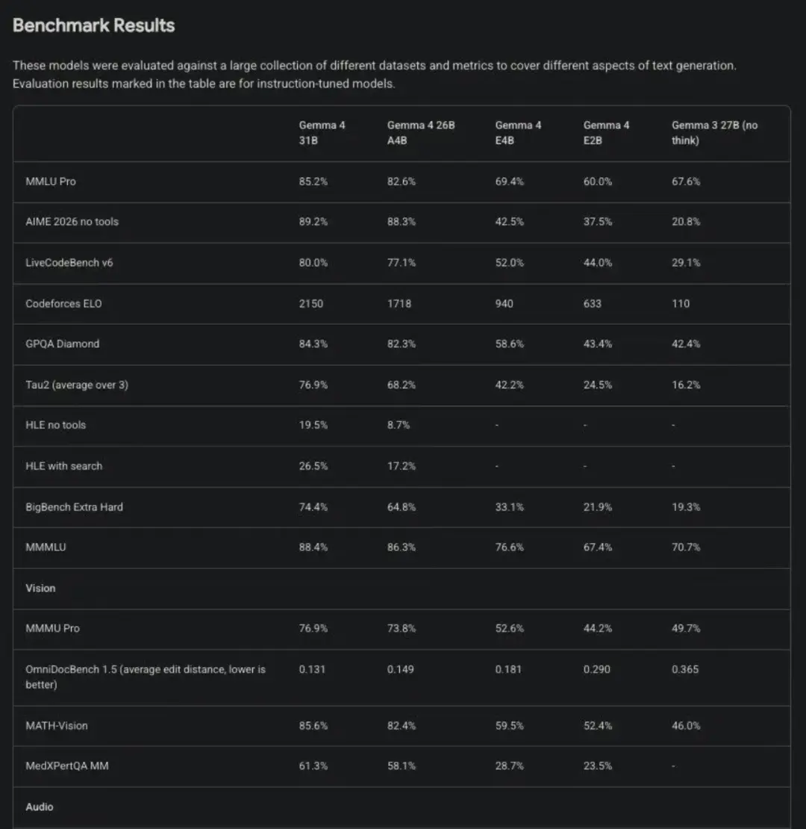The image size is (806, 829).
Task: Select the Tau2 (average over 3) label
Action: point(77,385)
